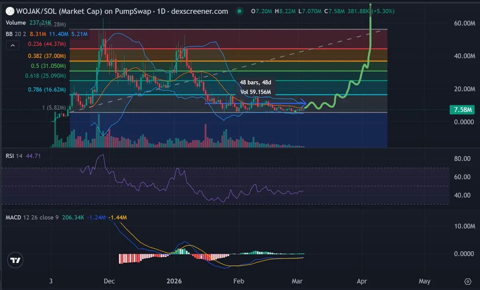Click the 0.382 (37.00M) Fibonacci level label
This screenshot has height=290, width=480.
(x=46, y=56)
